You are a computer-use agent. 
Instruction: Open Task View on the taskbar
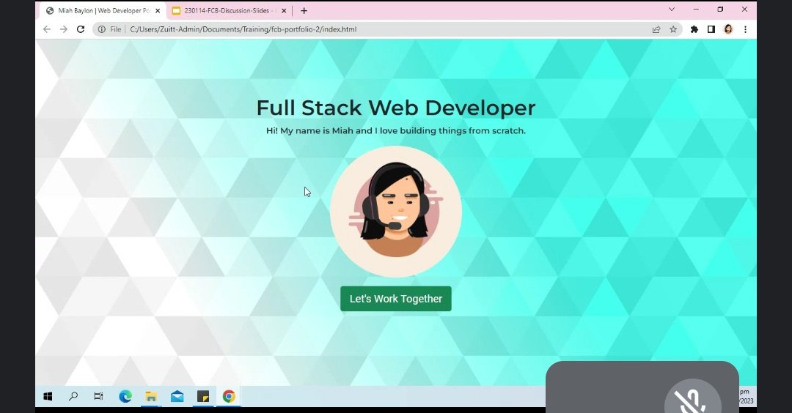pos(98,396)
